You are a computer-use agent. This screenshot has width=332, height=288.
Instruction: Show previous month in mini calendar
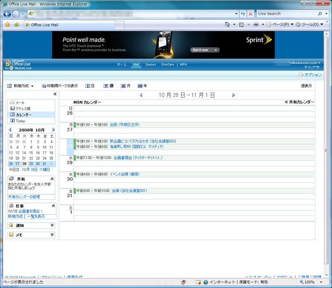(10, 130)
